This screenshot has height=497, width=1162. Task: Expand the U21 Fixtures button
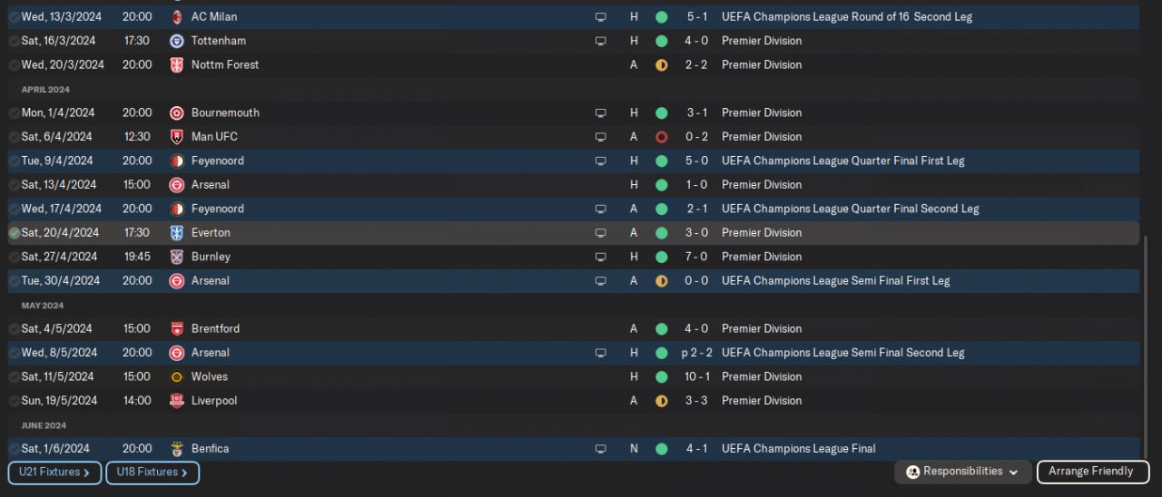(x=54, y=473)
